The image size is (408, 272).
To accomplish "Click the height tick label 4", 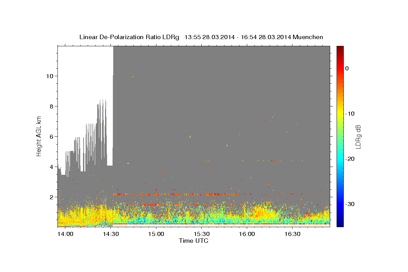I will pyautogui.click(x=52, y=167).
